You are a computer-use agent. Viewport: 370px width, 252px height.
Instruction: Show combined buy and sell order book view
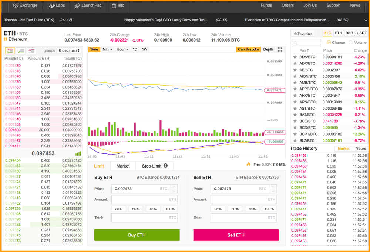[10, 51]
